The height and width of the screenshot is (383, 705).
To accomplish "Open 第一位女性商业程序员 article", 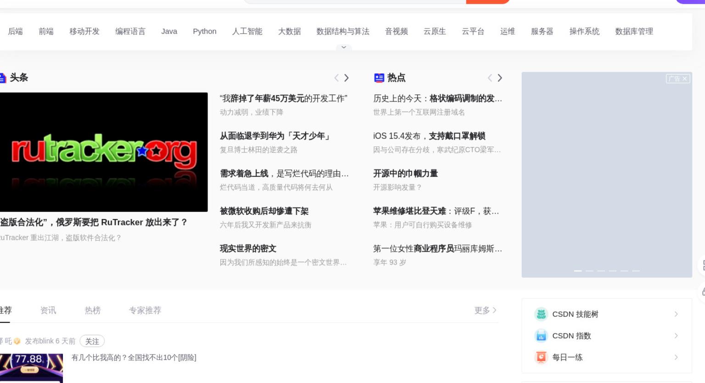I will [x=437, y=248].
